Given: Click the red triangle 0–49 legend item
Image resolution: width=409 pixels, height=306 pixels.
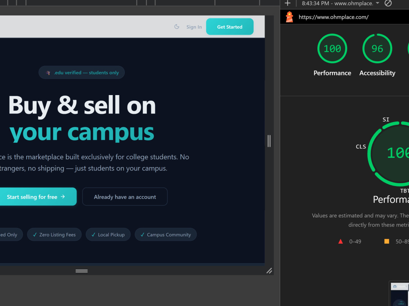Looking at the screenshot, I should click(x=350, y=242).
